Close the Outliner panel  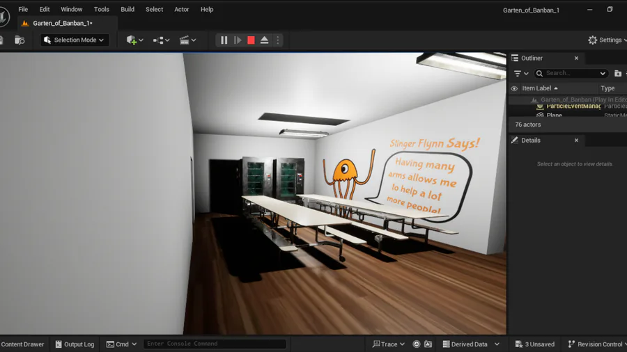click(x=576, y=58)
